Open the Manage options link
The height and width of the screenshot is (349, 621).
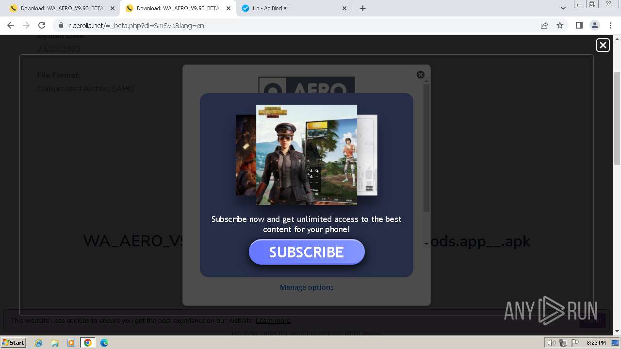point(307,287)
